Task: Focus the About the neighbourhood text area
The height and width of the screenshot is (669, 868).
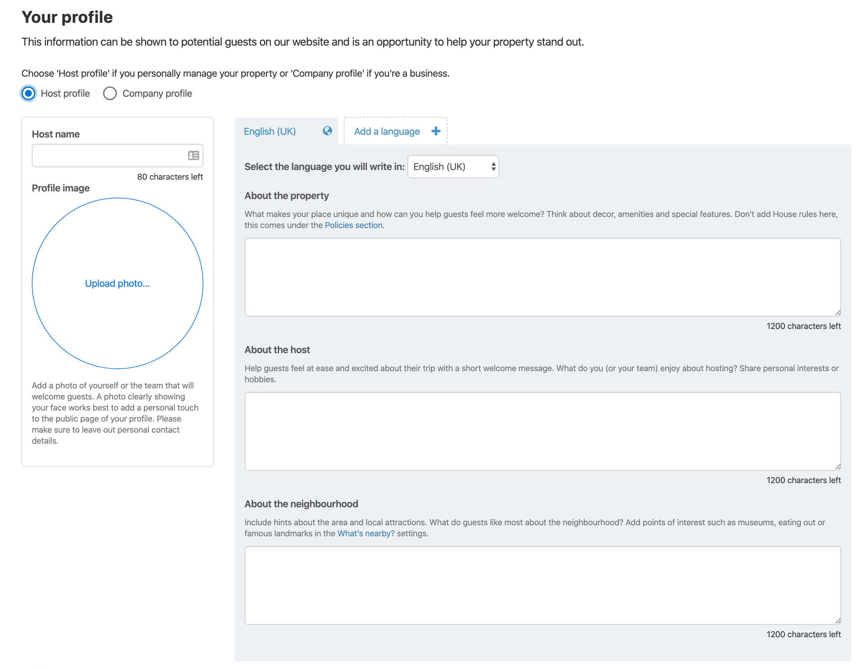Action: click(x=542, y=585)
